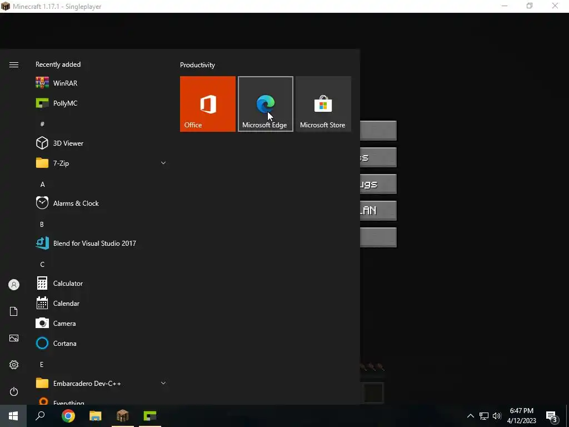Open Google Chrome from taskbar
569x427 pixels.
click(68, 416)
